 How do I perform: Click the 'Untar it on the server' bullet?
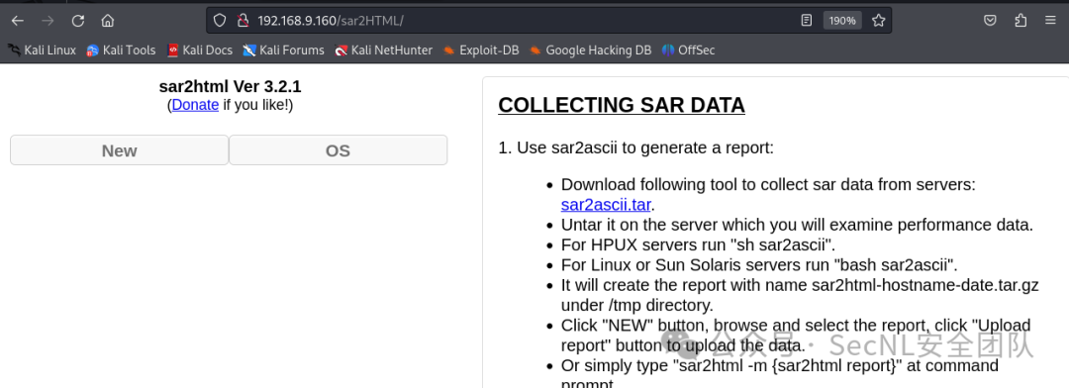[x=797, y=225]
